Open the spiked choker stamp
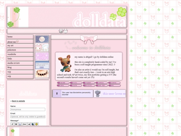This screenshot has height=136, width=181. pos(42,74)
